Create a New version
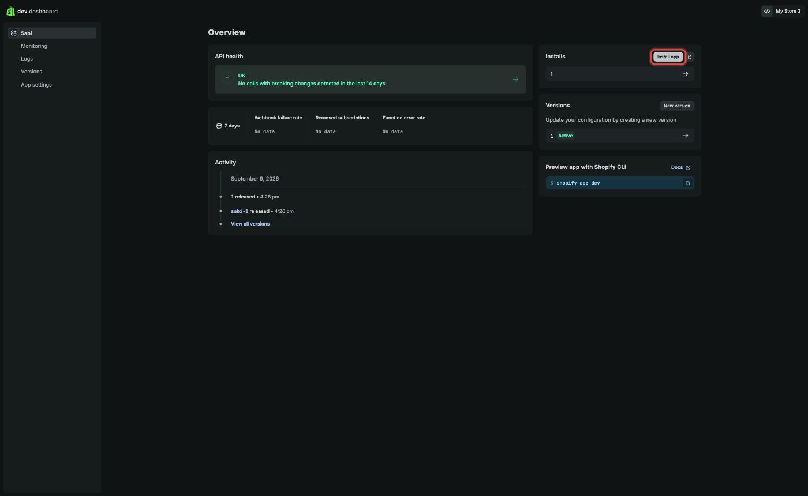The height and width of the screenshot is (496, 808). [x=677, y=106]
